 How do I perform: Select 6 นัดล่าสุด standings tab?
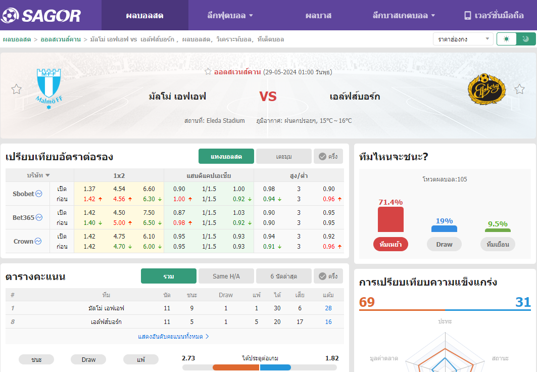pyautogui.click(x=284, y=276)
